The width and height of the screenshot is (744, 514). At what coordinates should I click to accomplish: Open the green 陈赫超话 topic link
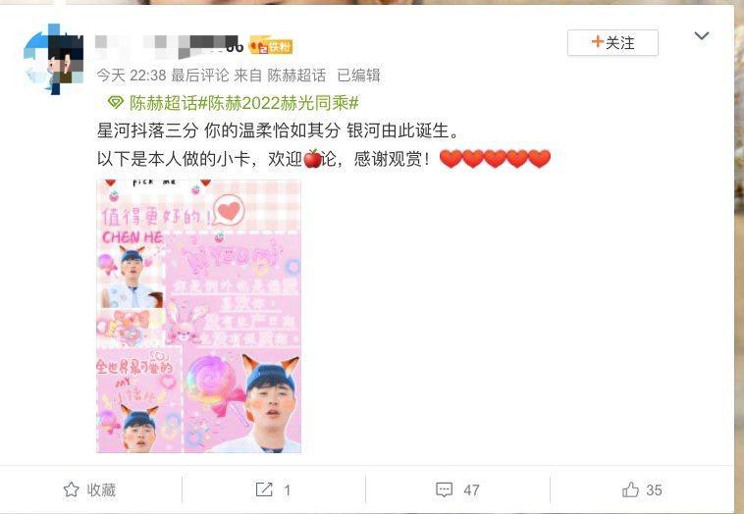coord(163,102)
